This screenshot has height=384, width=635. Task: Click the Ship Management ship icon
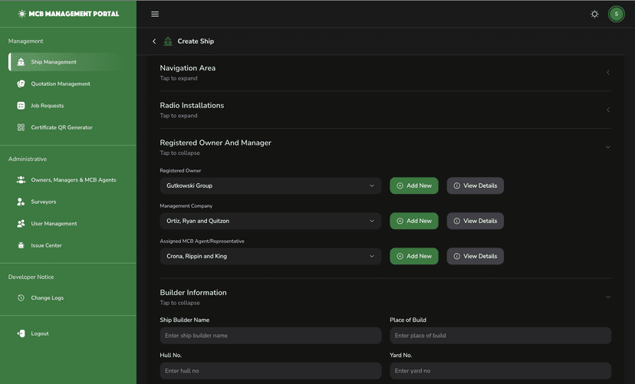point(21,62)
